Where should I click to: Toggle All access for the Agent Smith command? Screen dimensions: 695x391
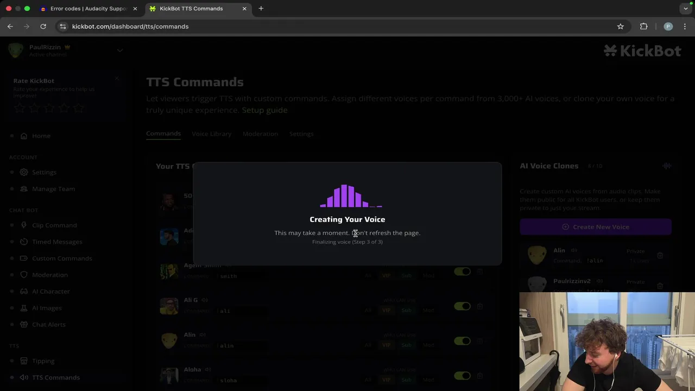coord(368,275)
